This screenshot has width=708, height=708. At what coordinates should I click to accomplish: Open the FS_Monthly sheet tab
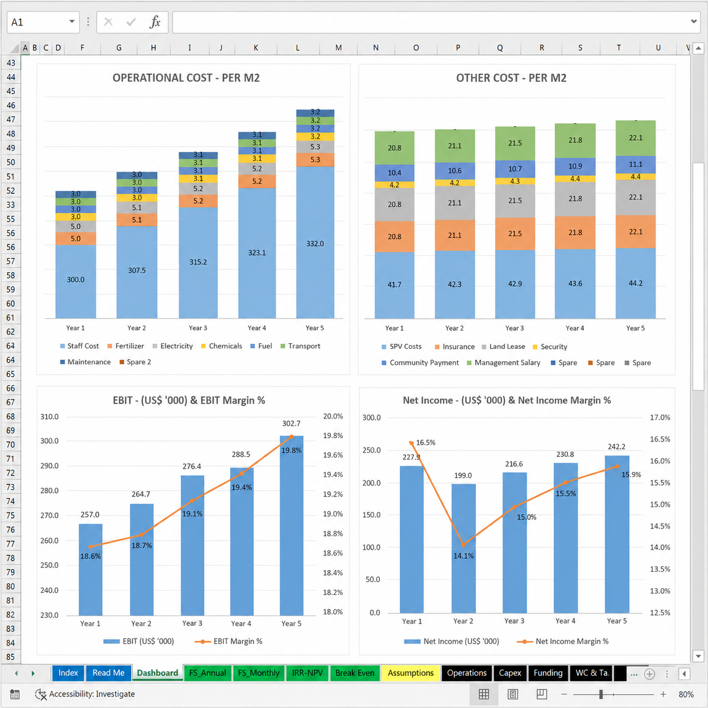click(x=259, y=673)
